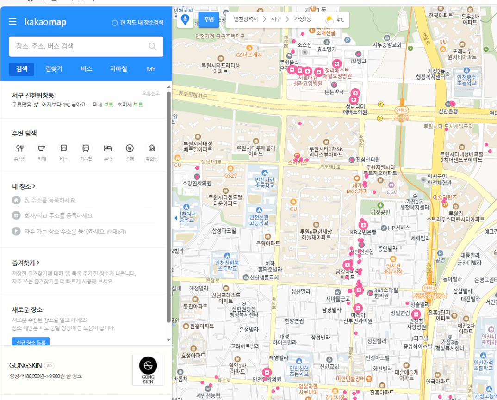
Task: Click the blue location pin button on the map
Action: coord(185,20)
